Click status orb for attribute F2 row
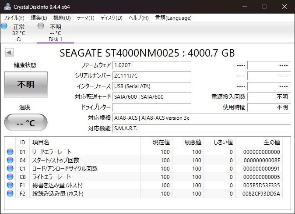The width and height of the screenshot is (295, 214). [x=10, y=193]
